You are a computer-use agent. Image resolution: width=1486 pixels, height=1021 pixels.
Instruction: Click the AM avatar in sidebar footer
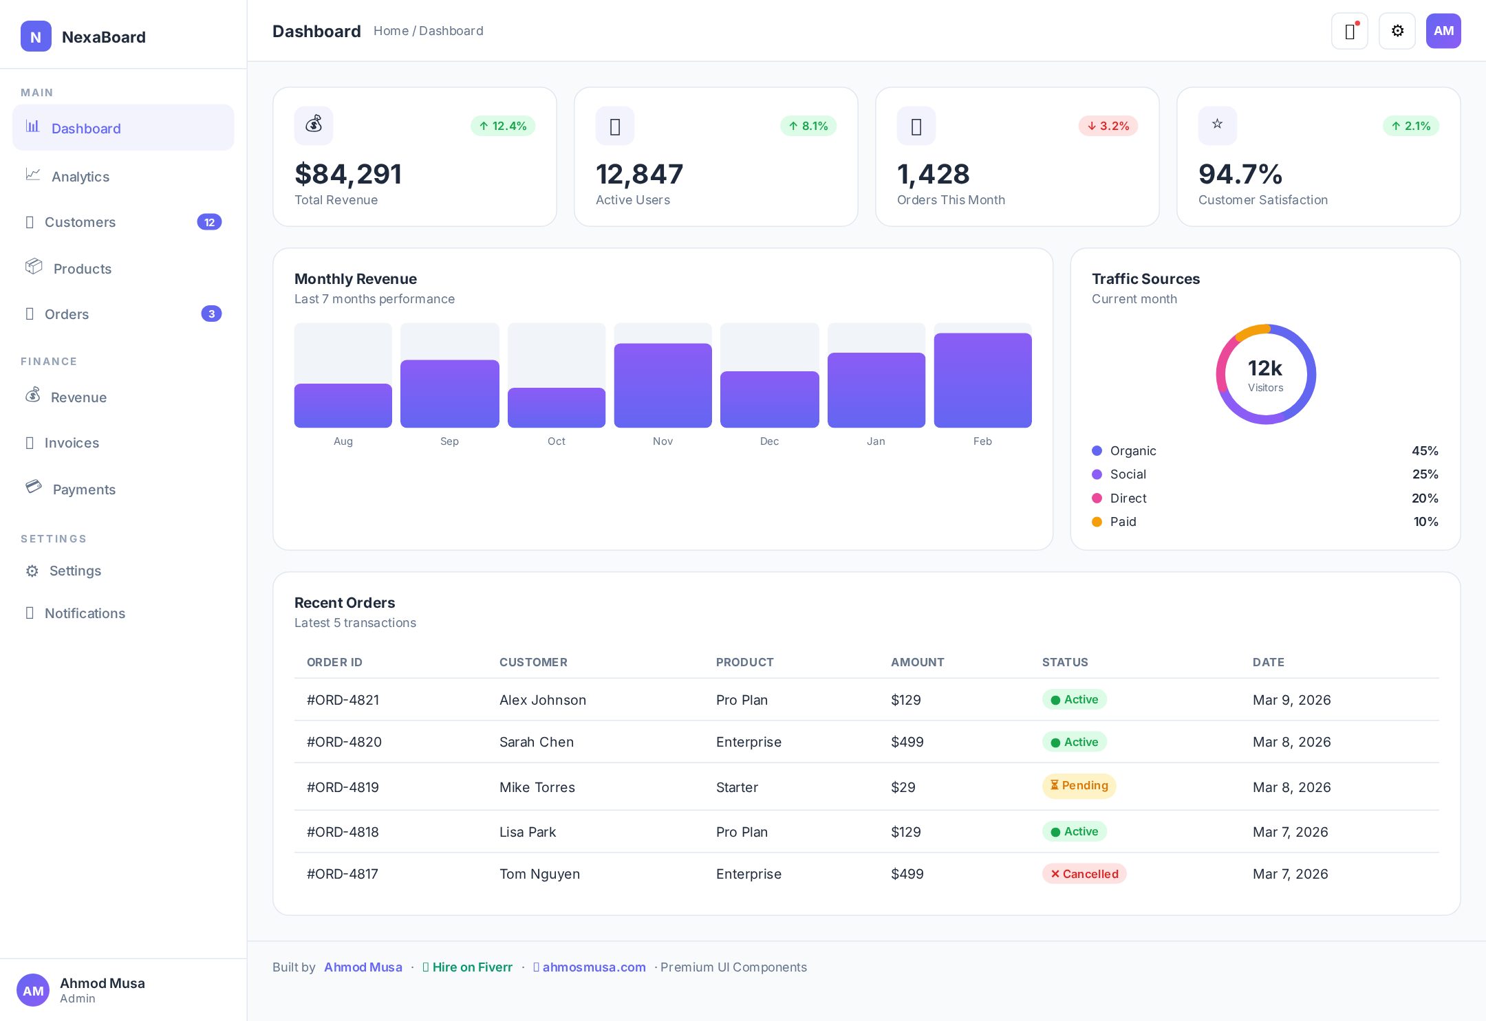pyautogui.click(x=33, y=990)
